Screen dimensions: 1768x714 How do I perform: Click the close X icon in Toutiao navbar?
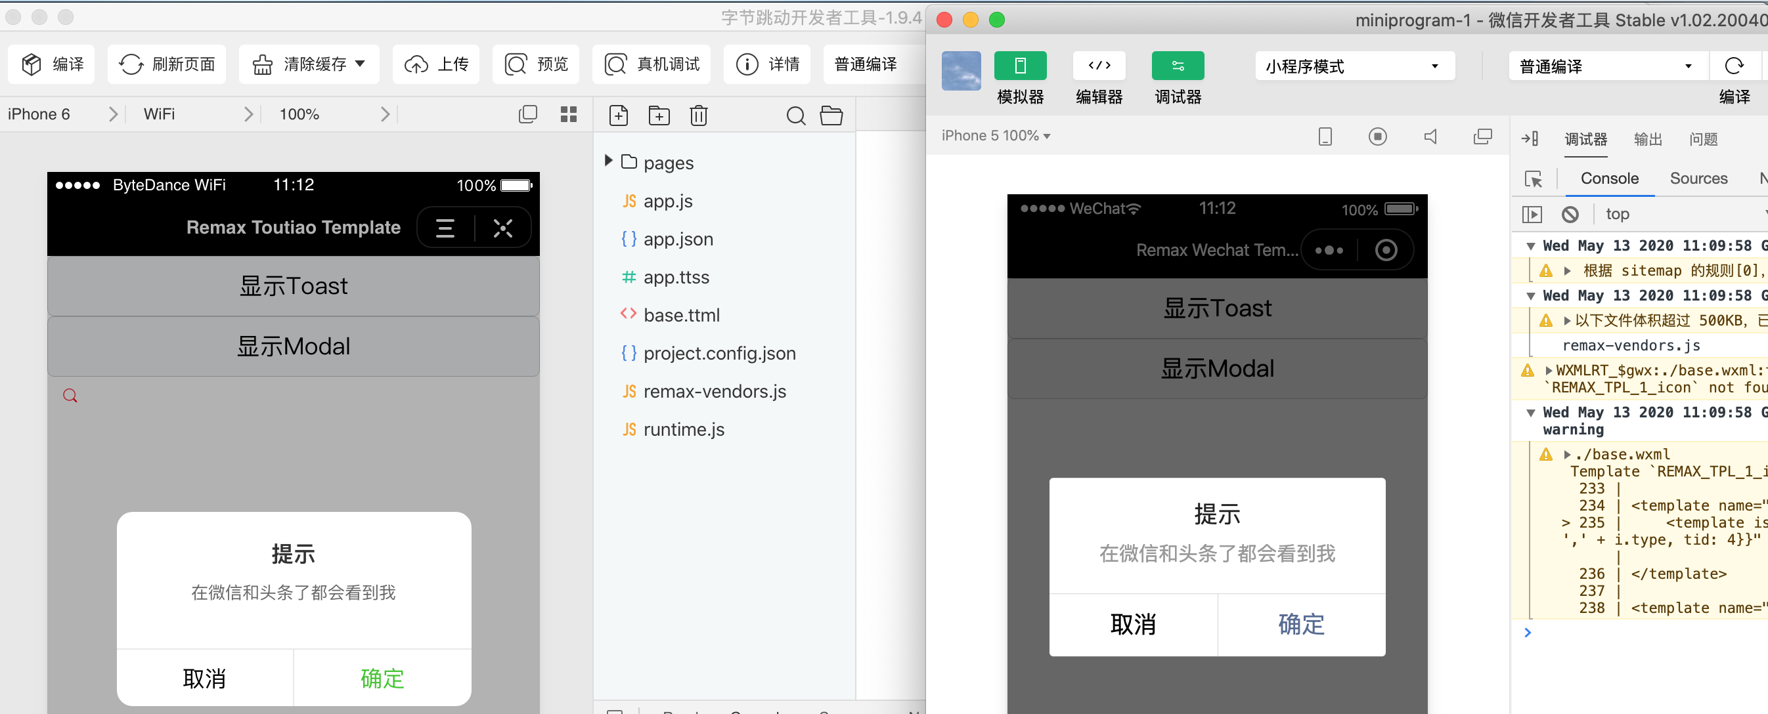tap(503, 228)
